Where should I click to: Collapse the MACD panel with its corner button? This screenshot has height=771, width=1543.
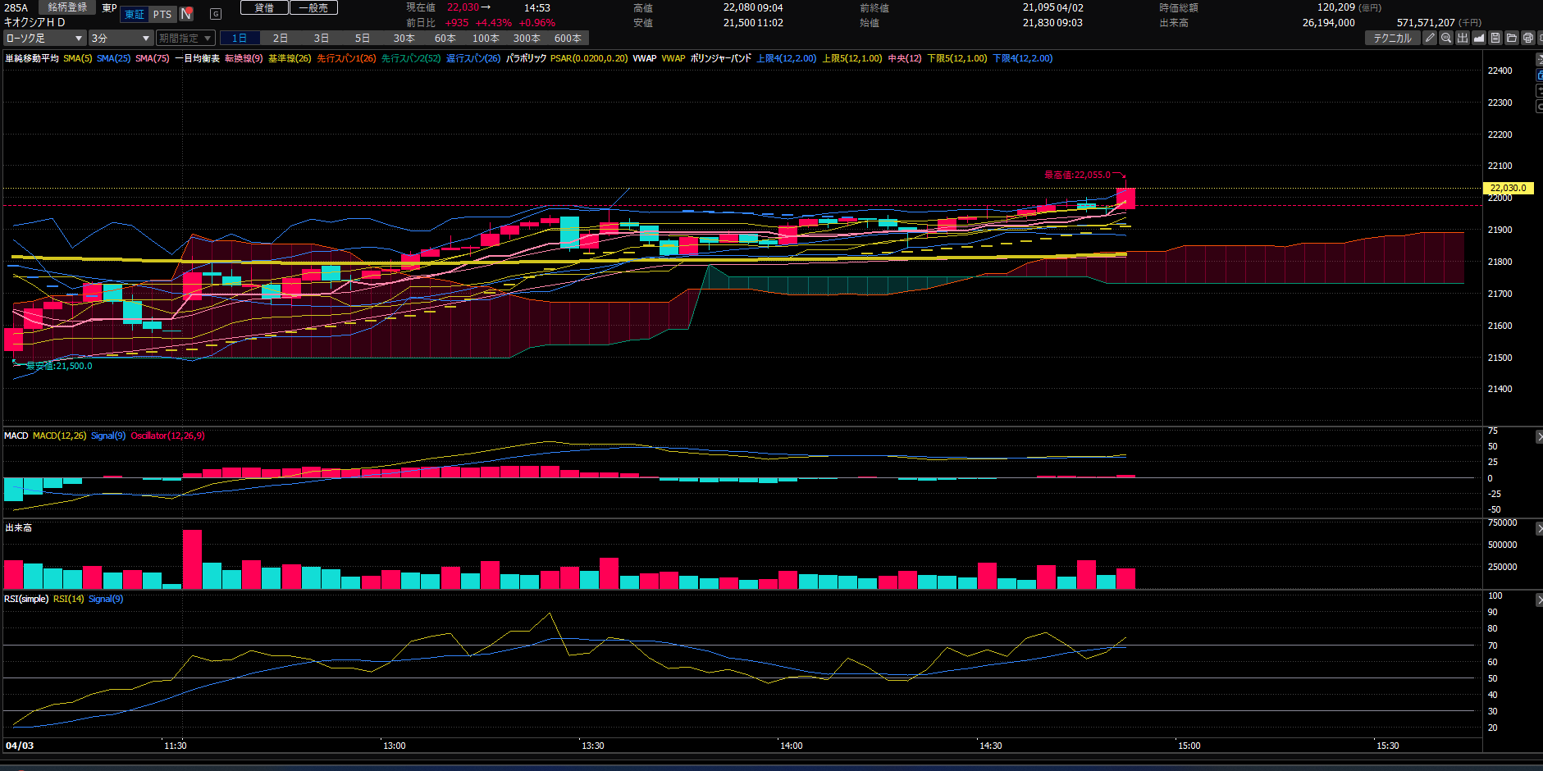coord(1538,437)
